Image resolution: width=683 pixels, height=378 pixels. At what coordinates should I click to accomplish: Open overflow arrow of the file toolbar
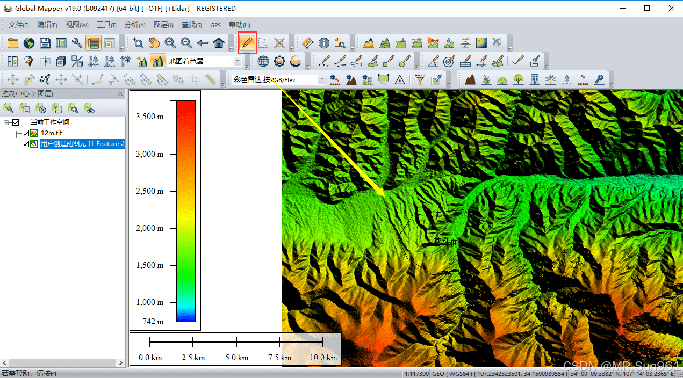point(122,48)
